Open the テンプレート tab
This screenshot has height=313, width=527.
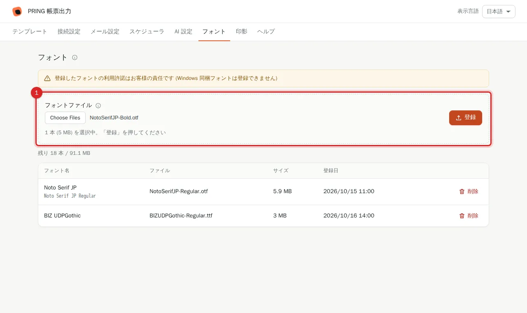pos(30,32)
